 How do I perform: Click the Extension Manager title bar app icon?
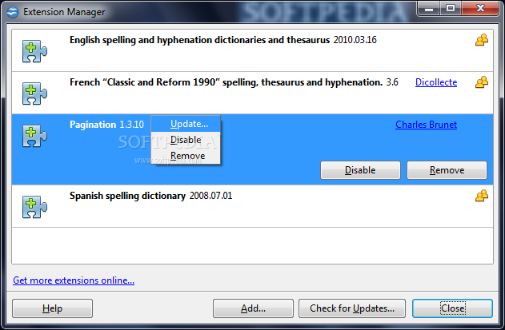tap(13, 12)
